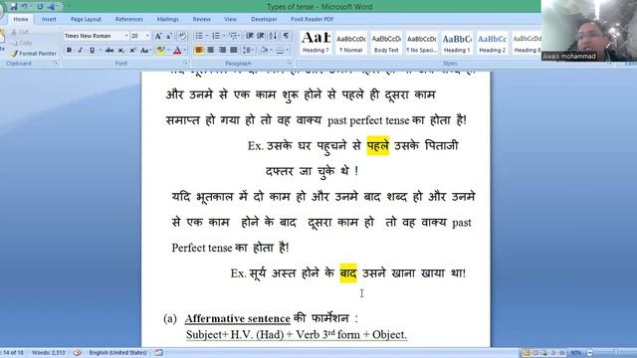Open the Mailings tab
Image resolution: width=637 pixels, height=358 pixels.
click(168, 19)
